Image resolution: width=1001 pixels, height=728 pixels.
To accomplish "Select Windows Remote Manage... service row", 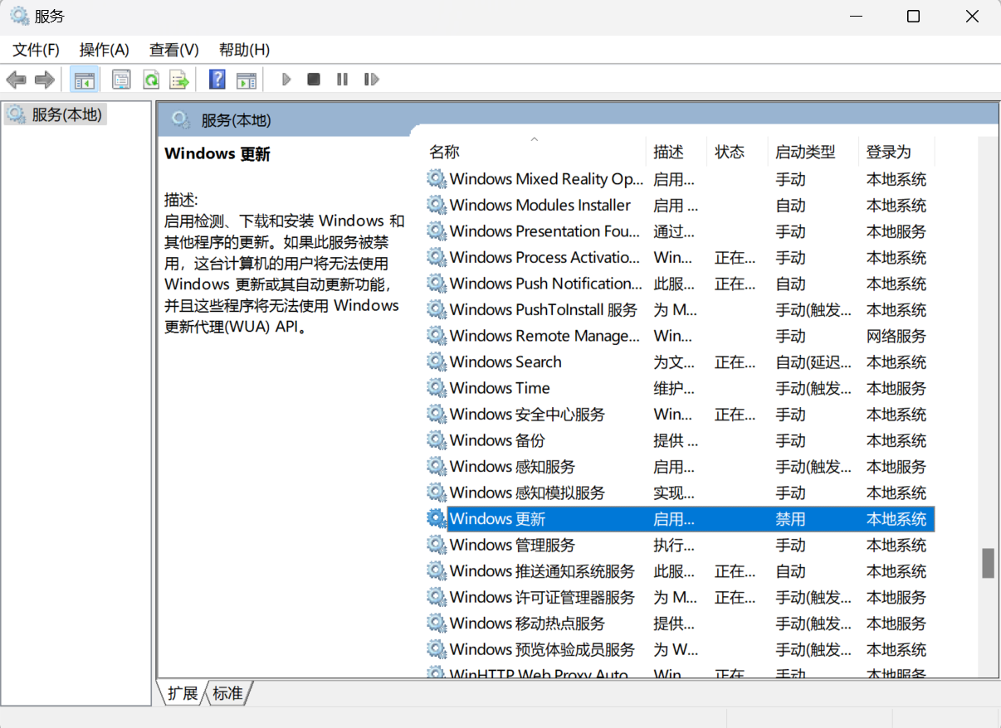I will click(680, 336).
